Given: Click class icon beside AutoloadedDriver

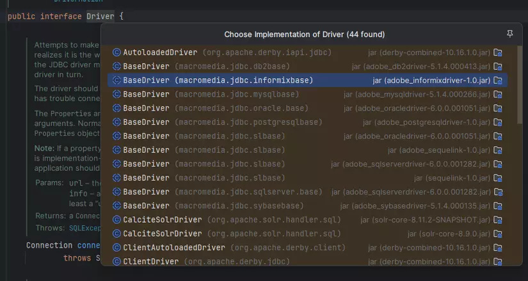Looking at the screenshot, I should 116,52.
